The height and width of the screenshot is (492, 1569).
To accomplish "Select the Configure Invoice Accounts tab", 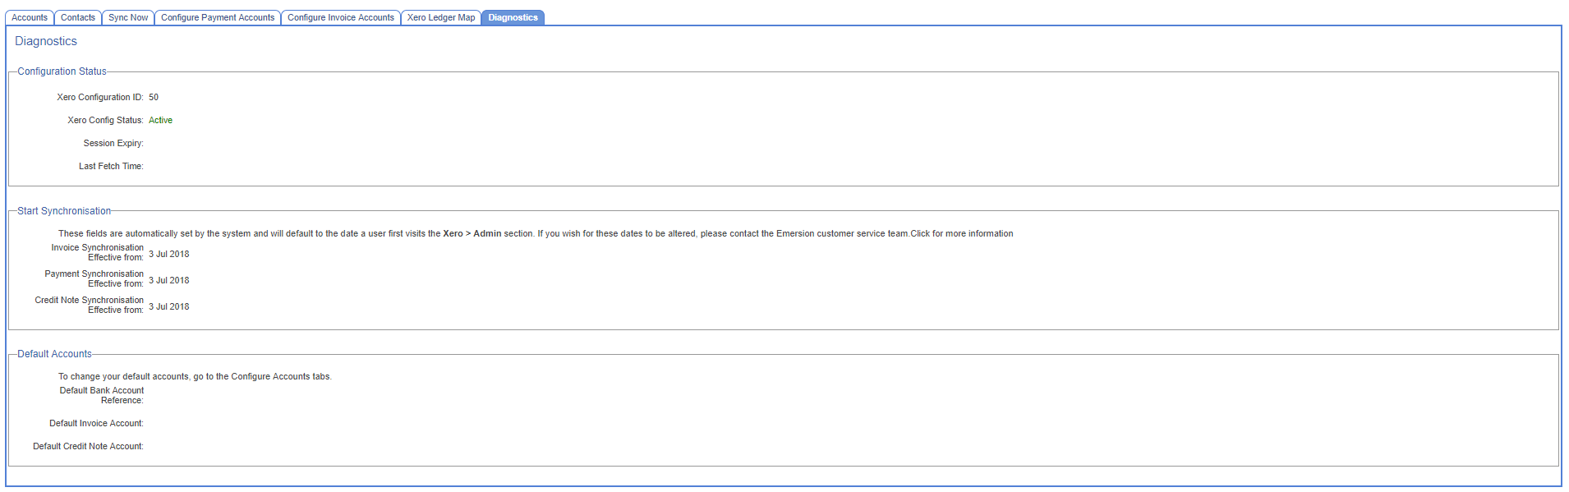I will pos(341,17).
